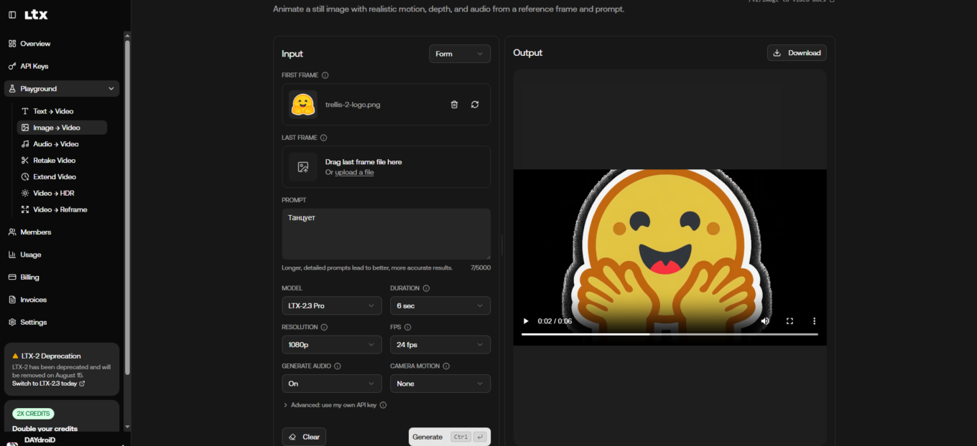Show info icon next to GENERATE AUDIO

click(x=338, y=366)
